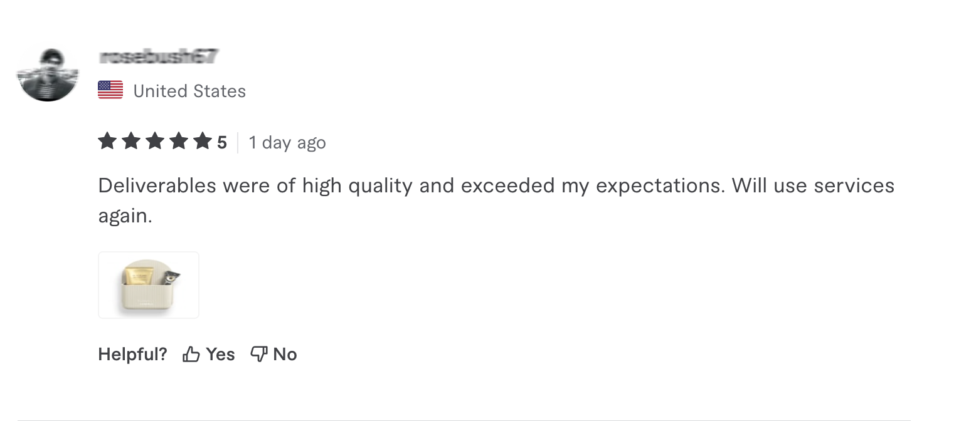Screen dimensions: 976x421
Task: Click the first rating star
Action: pyautogui.click(x=107, y=142)
